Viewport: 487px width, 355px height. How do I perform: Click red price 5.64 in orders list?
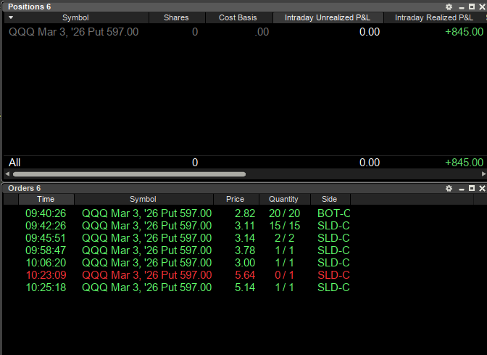tap(245, 275)
